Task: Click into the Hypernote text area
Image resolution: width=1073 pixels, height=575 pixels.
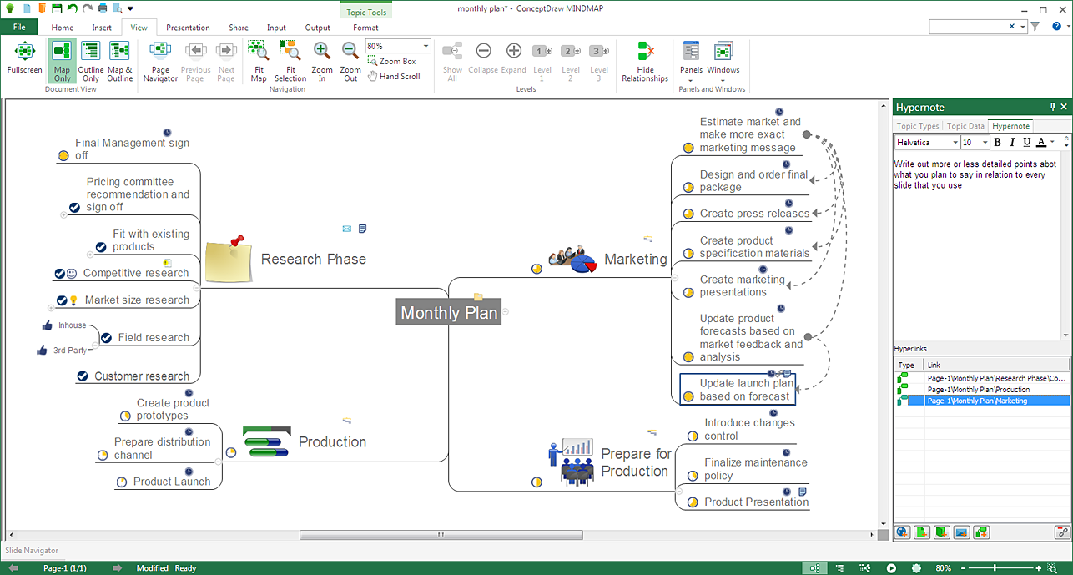Action: 978,246
